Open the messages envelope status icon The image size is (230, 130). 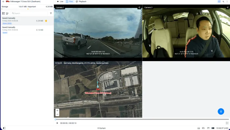pos(203,128)
